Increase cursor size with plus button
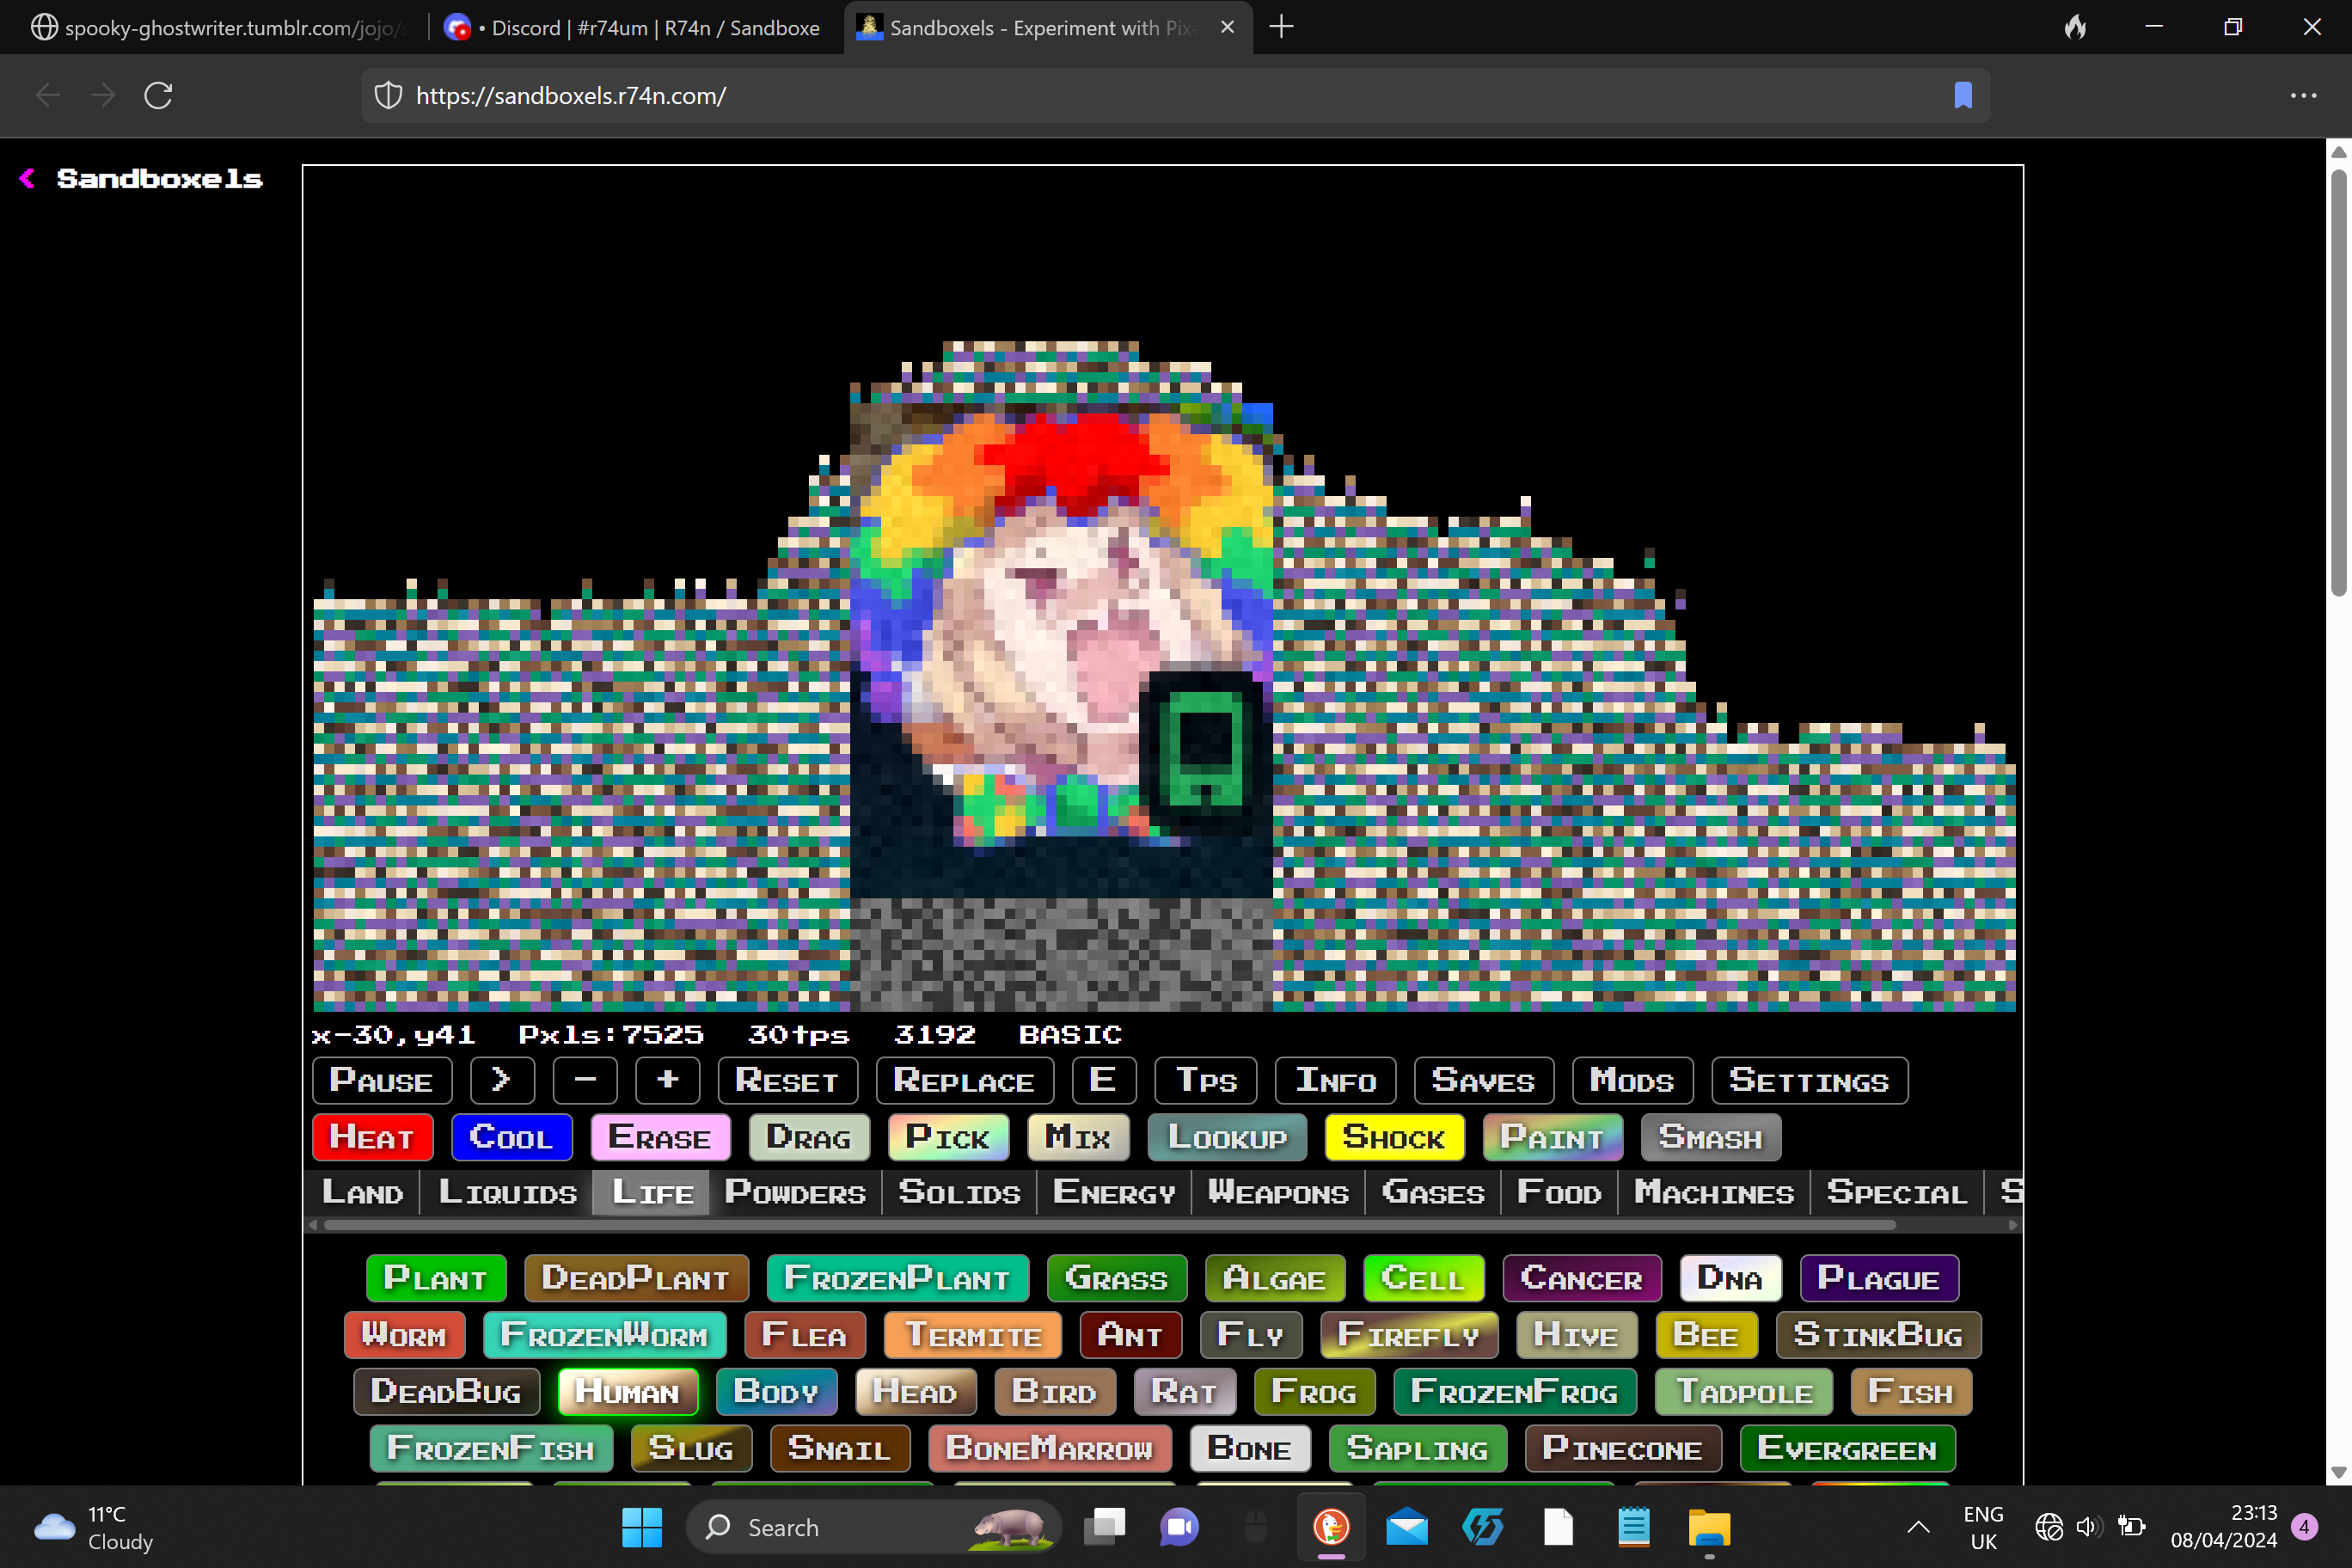This screenshot has width=2352, height=1568. [x=667, y=1080]
